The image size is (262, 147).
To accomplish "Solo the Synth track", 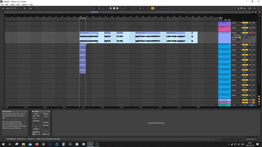I will coord(250,23).
